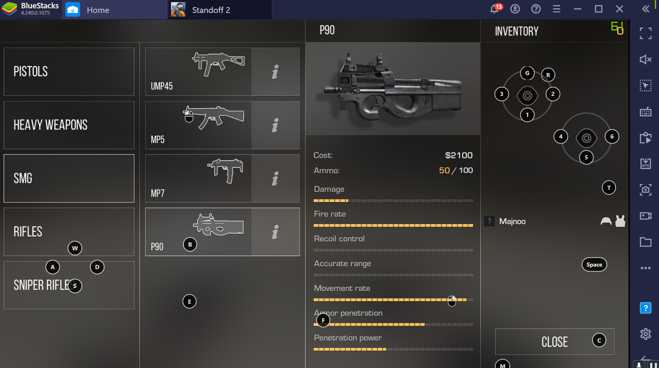The height and width of the screenshot is (368, 659).
Task: Take a screenshot with the sidebar camera icon
Action: coord(645,190)
